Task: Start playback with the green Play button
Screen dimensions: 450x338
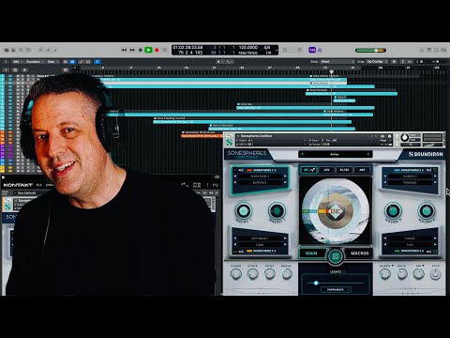Action: tap(148, 50)
